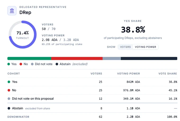This screenshot has width=180, height=121.
Task: Click the 100.0% denominator share cell
Action: pyautogui.click(x=172, y=117)
